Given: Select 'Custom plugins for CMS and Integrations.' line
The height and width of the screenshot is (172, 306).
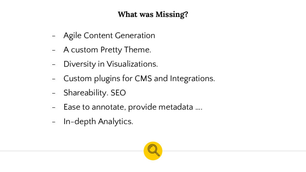Looking at the screenshot, I should tap(139, 79).
